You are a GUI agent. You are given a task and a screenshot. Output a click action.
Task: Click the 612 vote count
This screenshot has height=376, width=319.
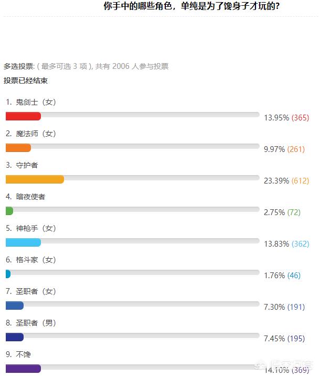coord(300,181)
